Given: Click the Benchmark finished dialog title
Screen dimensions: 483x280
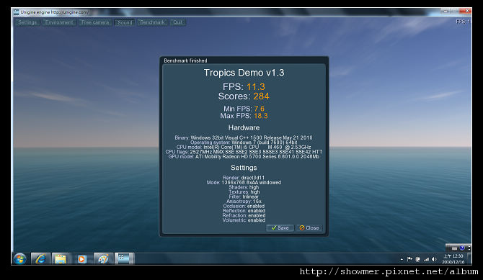Looking at the screenshot, I should click(x=185, y=60).
